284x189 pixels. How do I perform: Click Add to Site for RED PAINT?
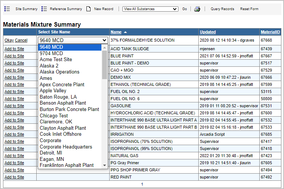coord(14,177)
